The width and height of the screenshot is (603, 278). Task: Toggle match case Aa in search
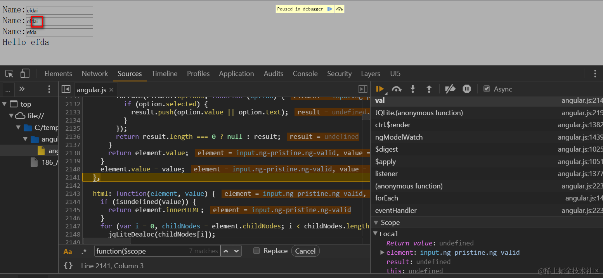click(x=68, y=251)
